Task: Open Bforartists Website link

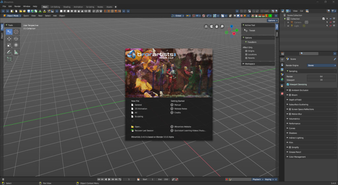Action: point(183,127)
